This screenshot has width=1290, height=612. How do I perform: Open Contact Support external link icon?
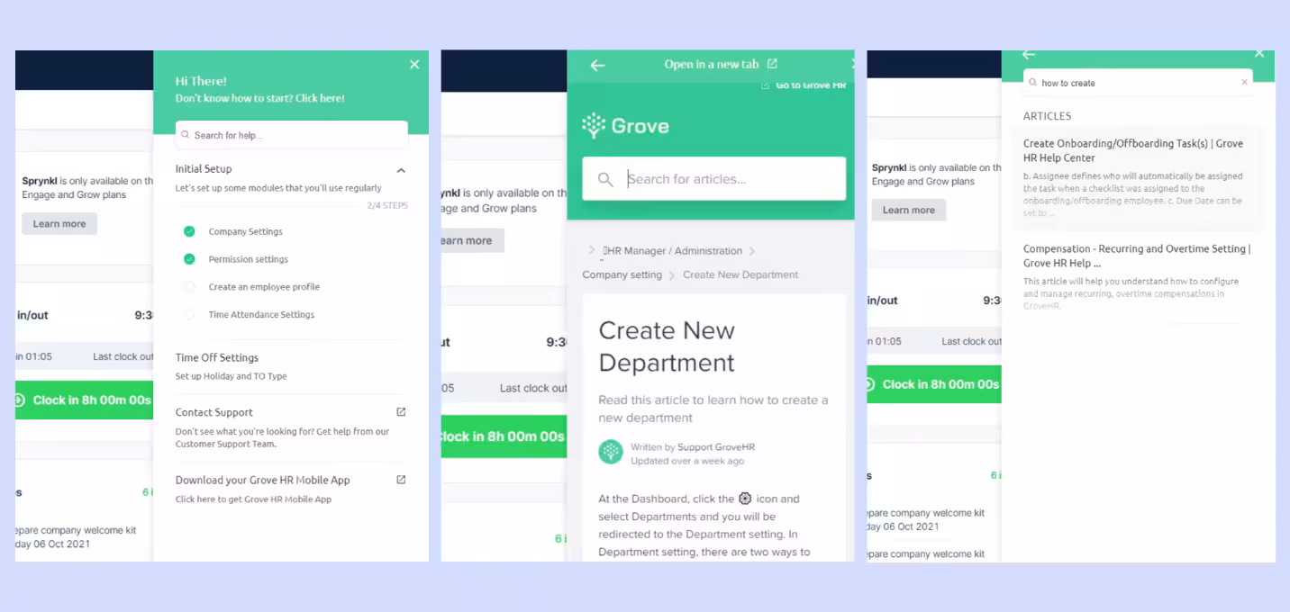pos(401,412)
